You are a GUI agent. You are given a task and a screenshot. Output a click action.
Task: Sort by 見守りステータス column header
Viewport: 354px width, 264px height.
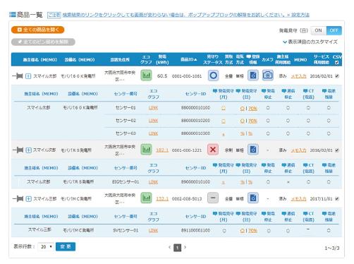(213, 59)
